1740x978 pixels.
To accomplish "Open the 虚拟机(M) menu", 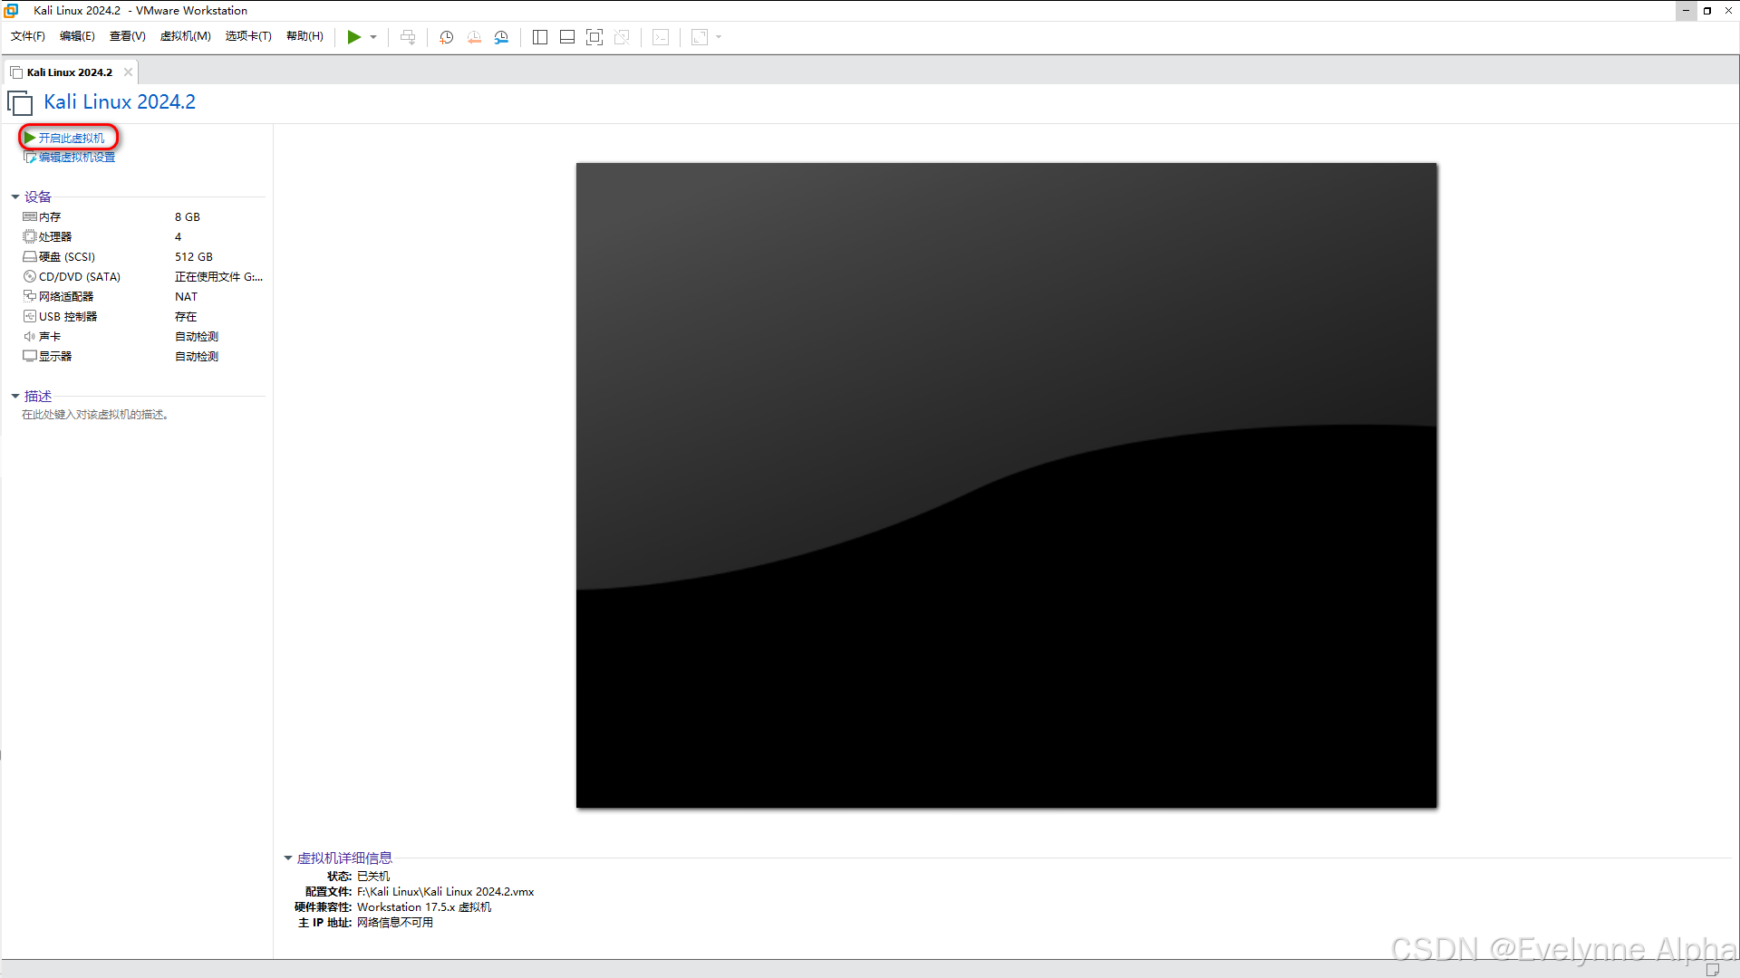I will coord(186,36).
